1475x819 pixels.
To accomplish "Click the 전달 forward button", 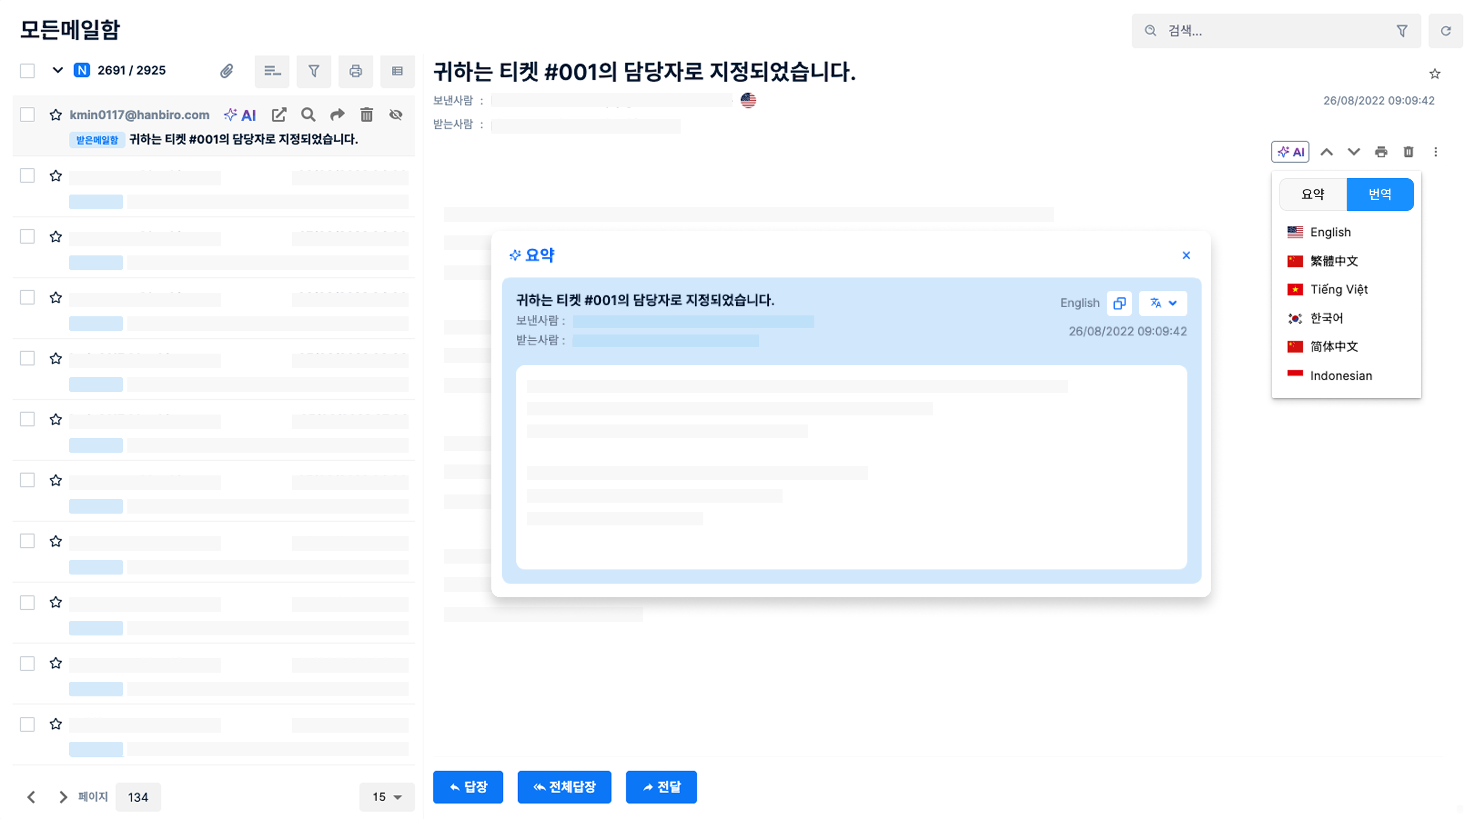I will 661,787.
